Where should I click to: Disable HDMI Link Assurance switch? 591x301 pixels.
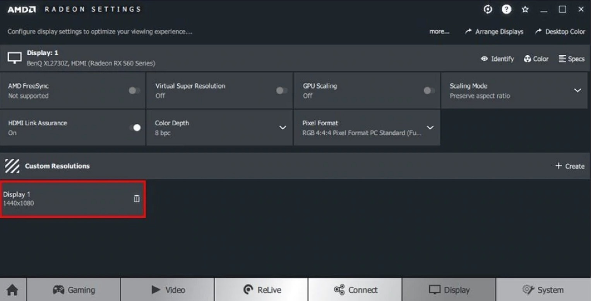pos(135,128)
